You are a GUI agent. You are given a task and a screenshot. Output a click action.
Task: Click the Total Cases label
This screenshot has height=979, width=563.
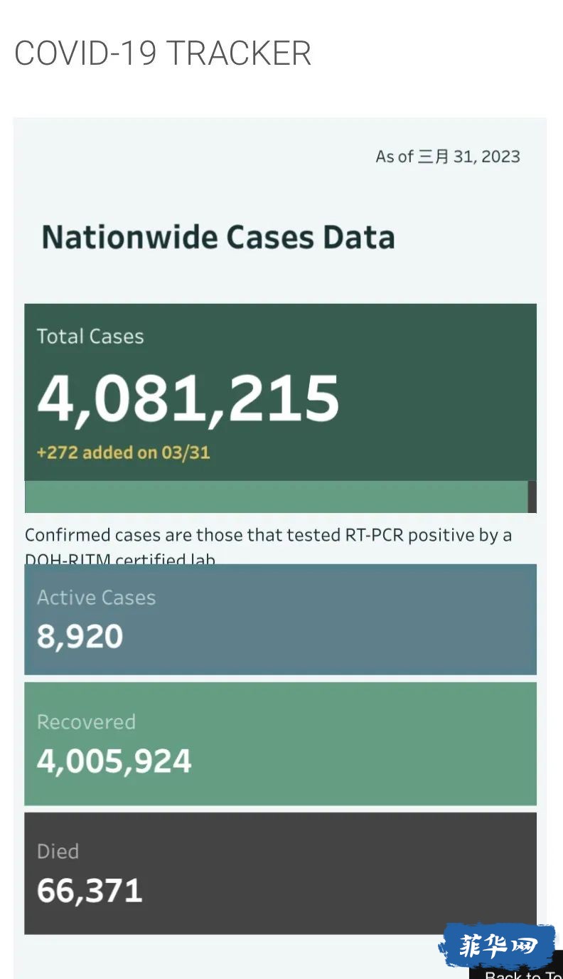click(90, 337)
